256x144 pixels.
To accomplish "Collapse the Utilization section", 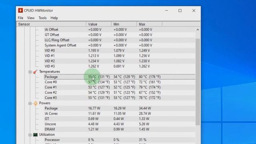I will pyautogui.click(x=30, y=135).
